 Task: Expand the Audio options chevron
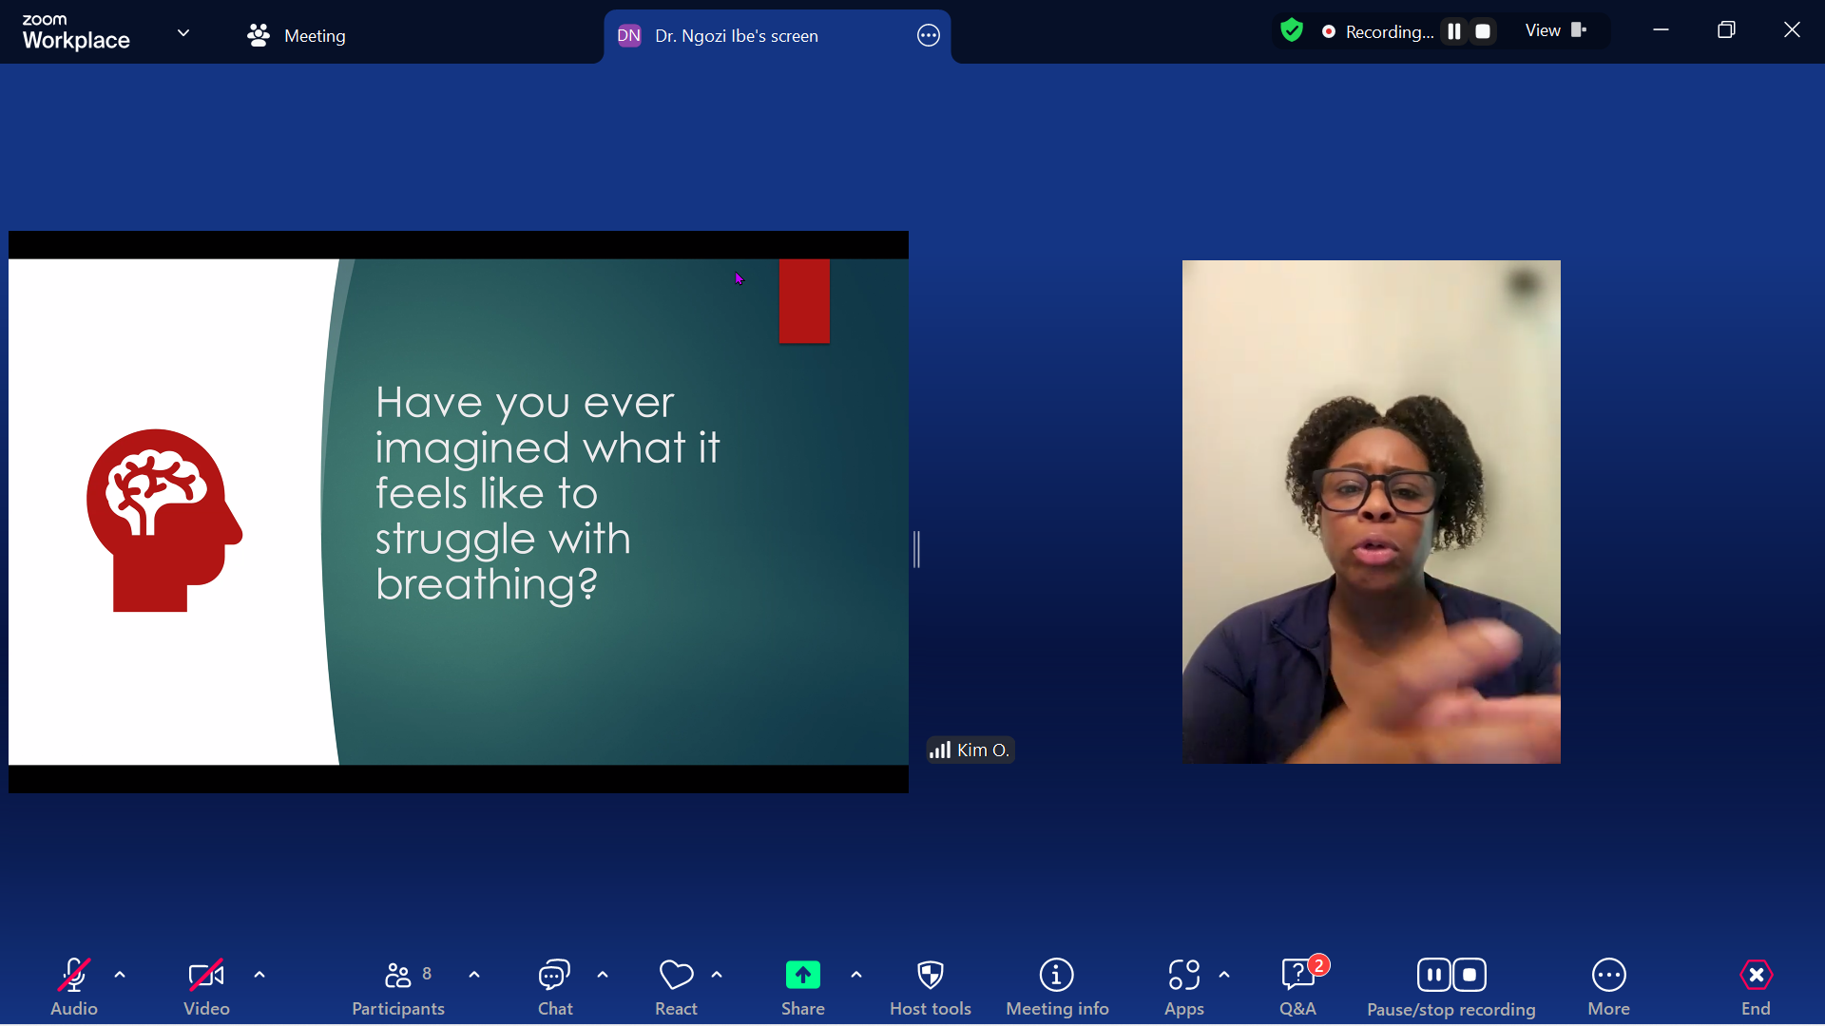[x=120, y=974]
